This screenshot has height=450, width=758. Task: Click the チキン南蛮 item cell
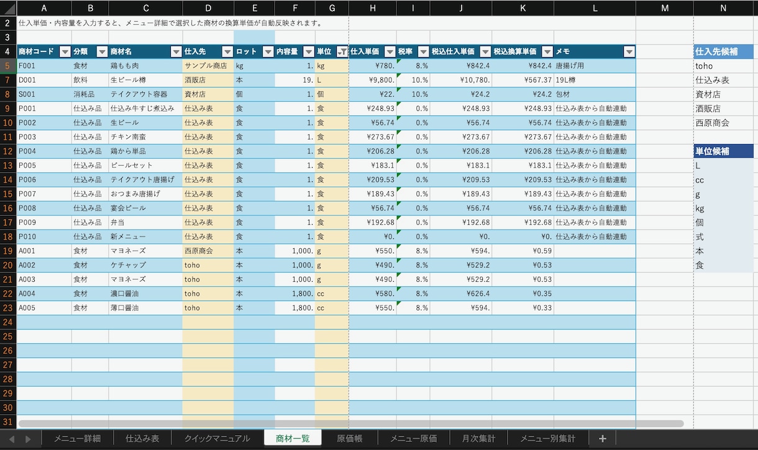[x=145, y=137]
